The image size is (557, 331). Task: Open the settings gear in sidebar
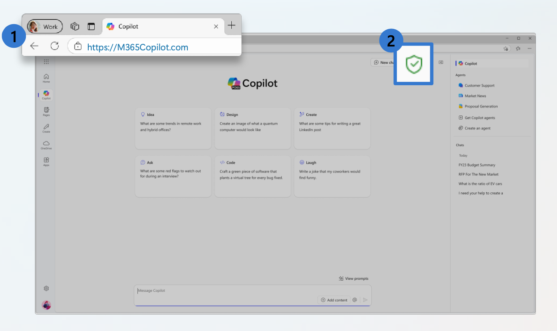(47, 288)
